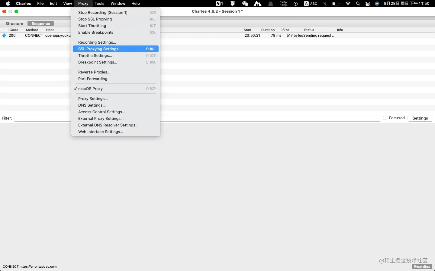Select Start Throttling
Image resolution: width=435 pixels, height=271 pixels.
(x=116, y=26)
